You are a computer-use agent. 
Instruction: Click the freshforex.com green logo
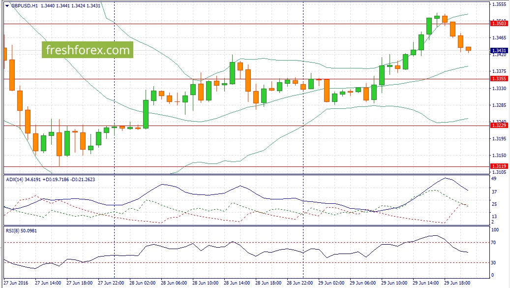[x=88, y=50]
